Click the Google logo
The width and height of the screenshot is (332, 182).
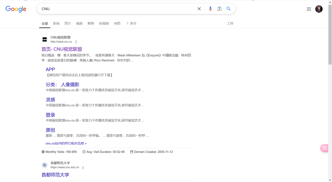16,9
